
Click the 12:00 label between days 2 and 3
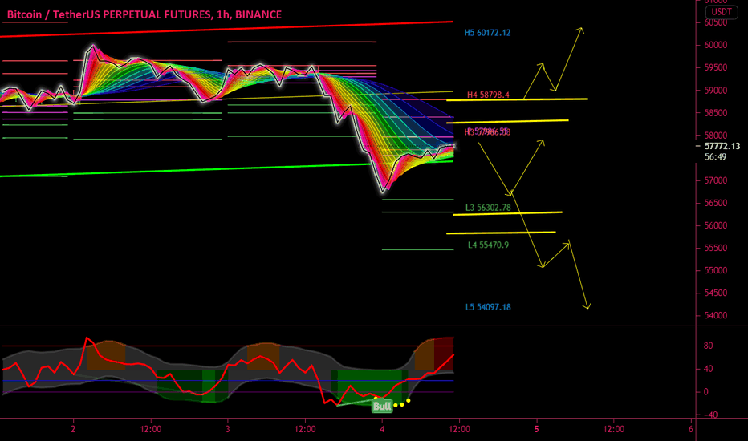(151, 429)
